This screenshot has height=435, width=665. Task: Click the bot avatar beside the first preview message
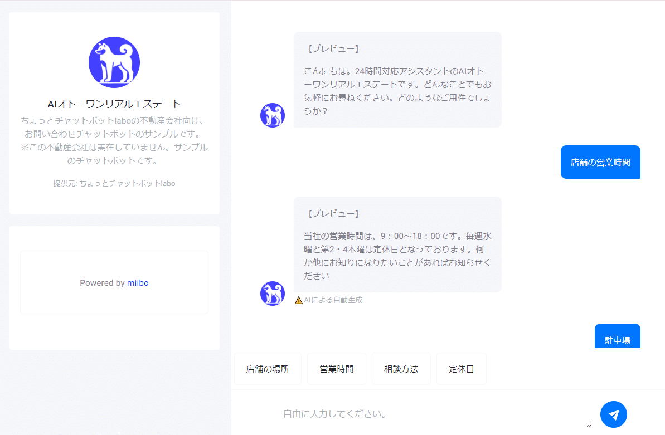click(x=272, y=115)
